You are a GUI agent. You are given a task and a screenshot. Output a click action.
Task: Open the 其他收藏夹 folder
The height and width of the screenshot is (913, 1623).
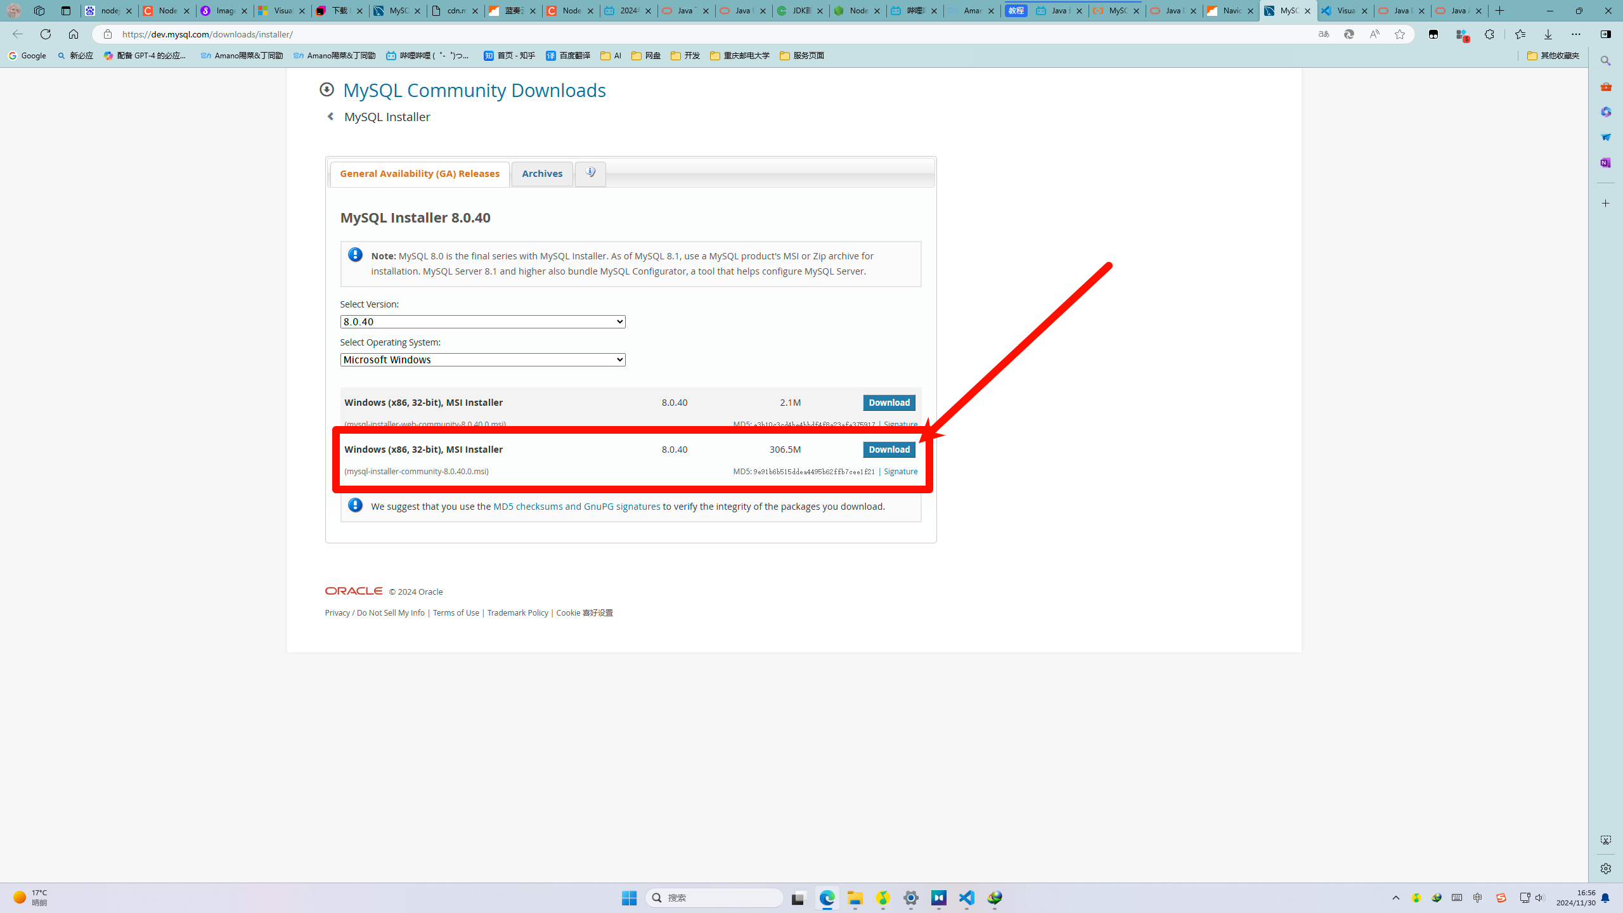pos(1553,56)
